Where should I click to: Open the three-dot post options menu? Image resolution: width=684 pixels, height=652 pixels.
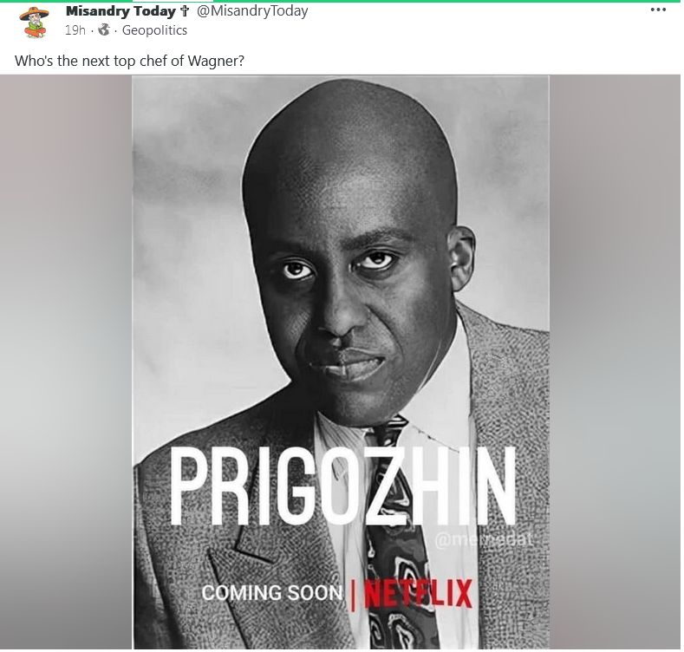click(658, 10)
